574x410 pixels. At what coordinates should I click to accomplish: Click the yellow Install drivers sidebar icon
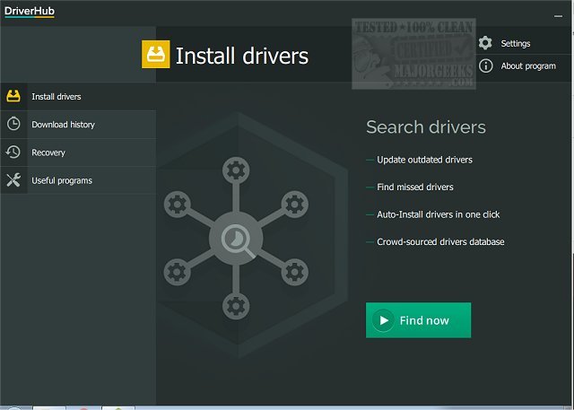pos(13,97)
